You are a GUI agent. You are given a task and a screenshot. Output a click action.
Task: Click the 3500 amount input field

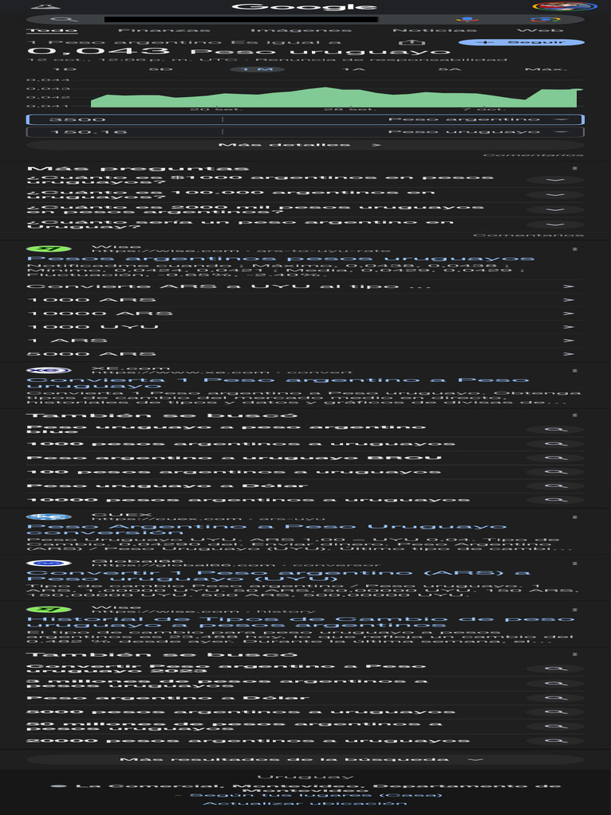point(124,119)
